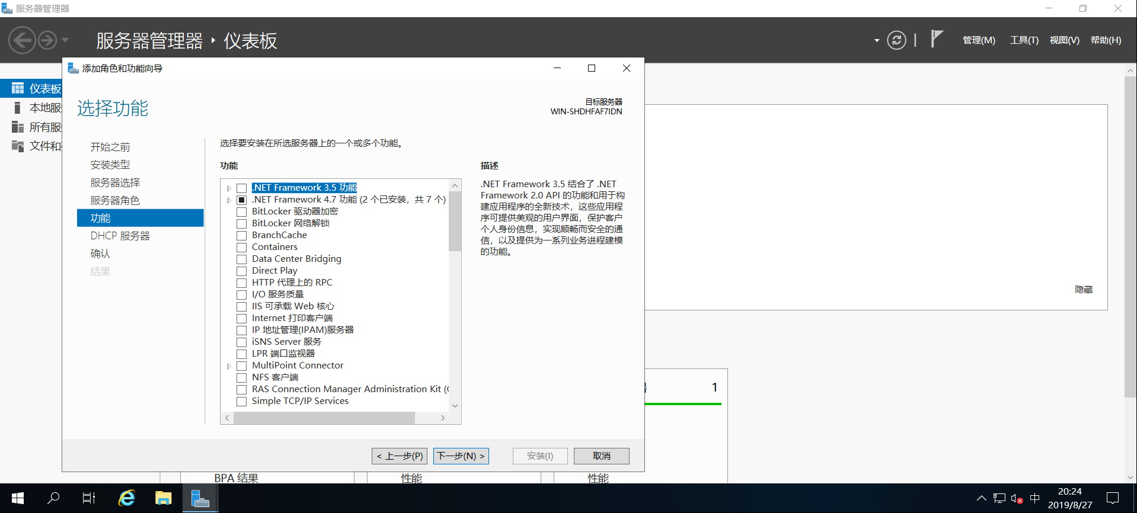Select Simple TCP/IP Services feature row
Screen dimensions: 1137x513
tap(300, 401)
